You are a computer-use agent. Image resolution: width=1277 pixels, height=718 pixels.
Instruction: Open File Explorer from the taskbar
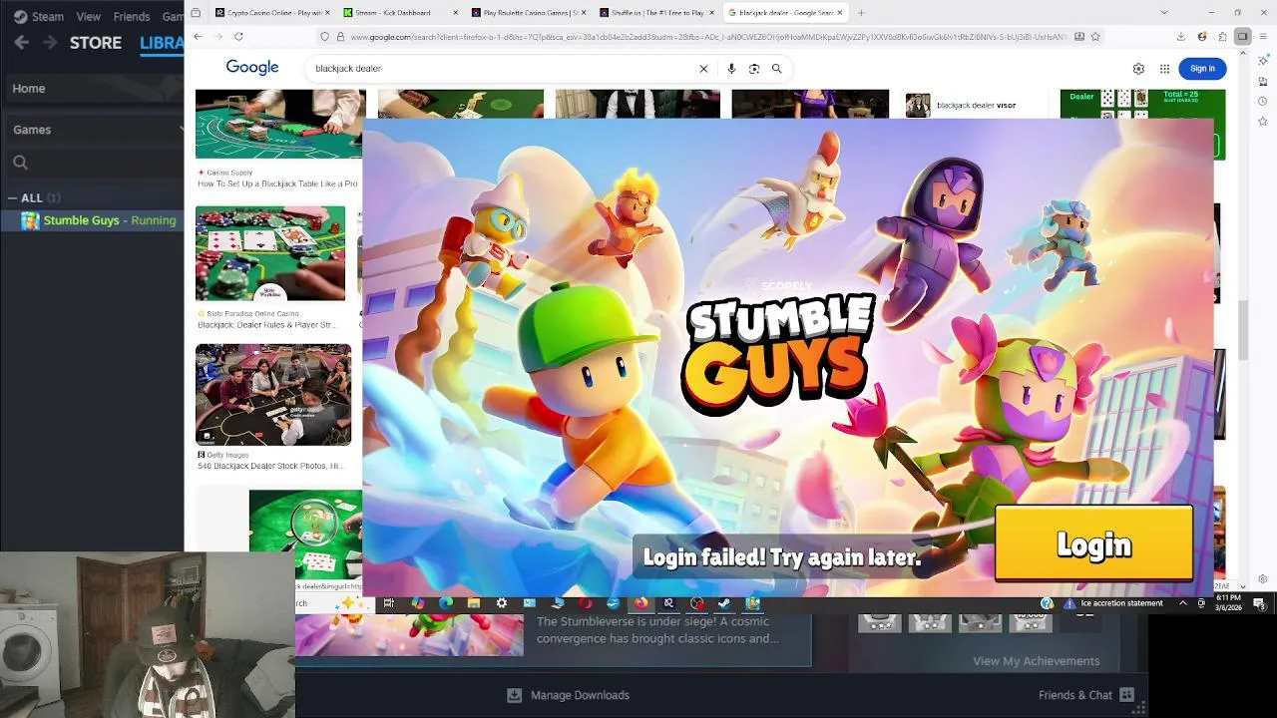[474, 603]
